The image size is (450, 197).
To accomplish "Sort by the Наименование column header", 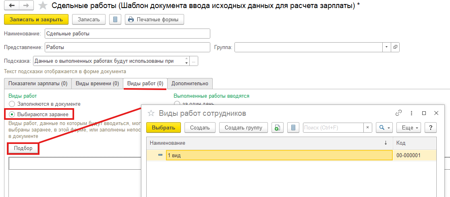I will (270, 143).
